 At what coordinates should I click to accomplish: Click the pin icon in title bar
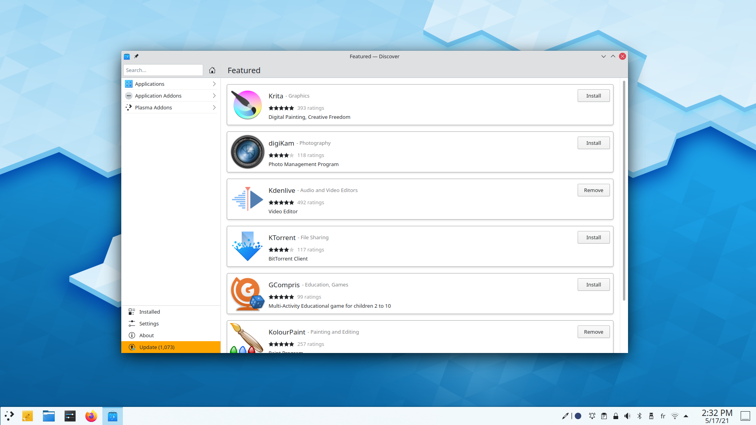136,56
